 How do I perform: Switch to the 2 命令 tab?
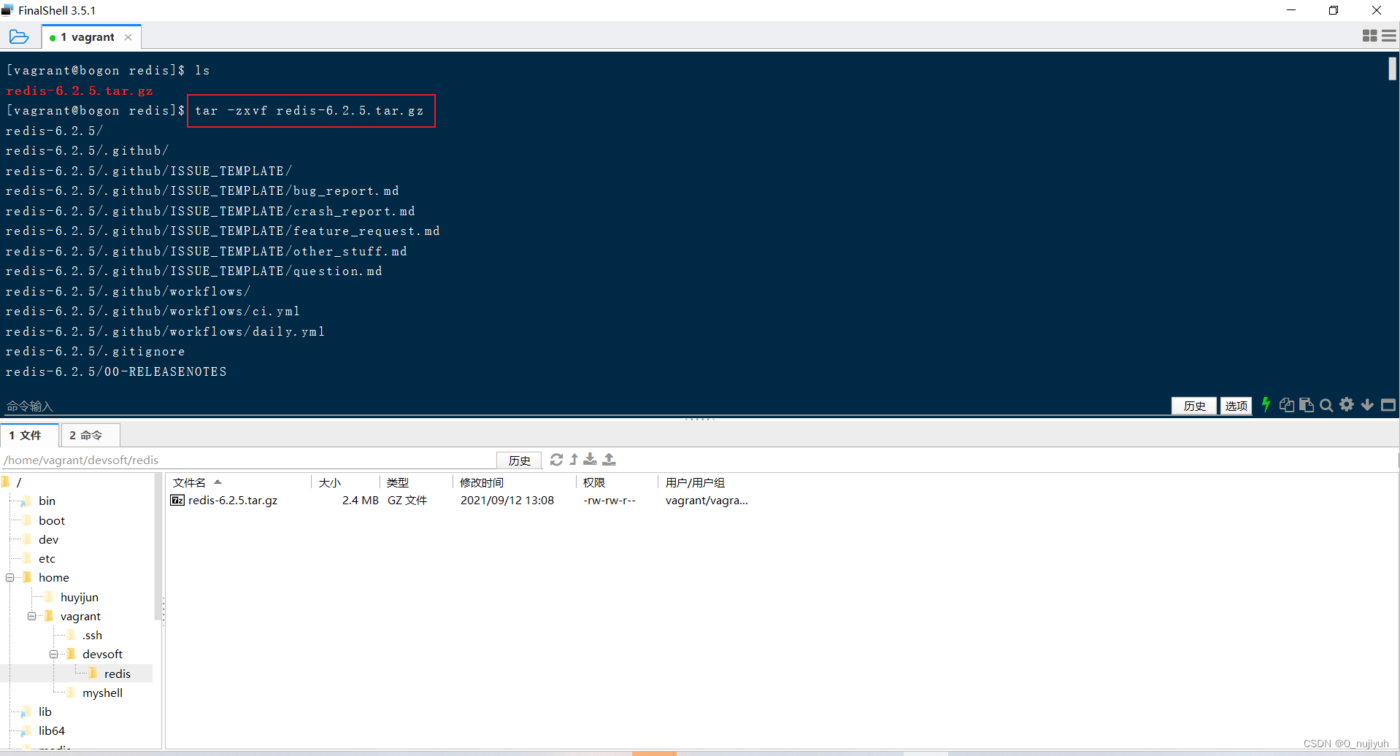click(90, 436)
